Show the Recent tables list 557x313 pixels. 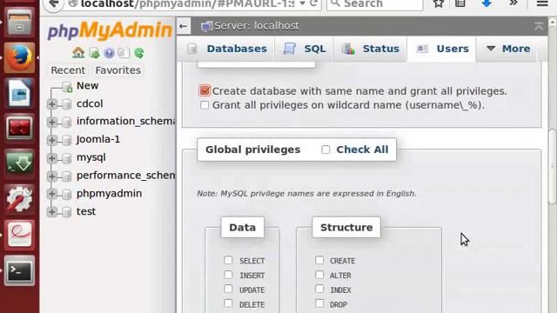coord(68,70)
